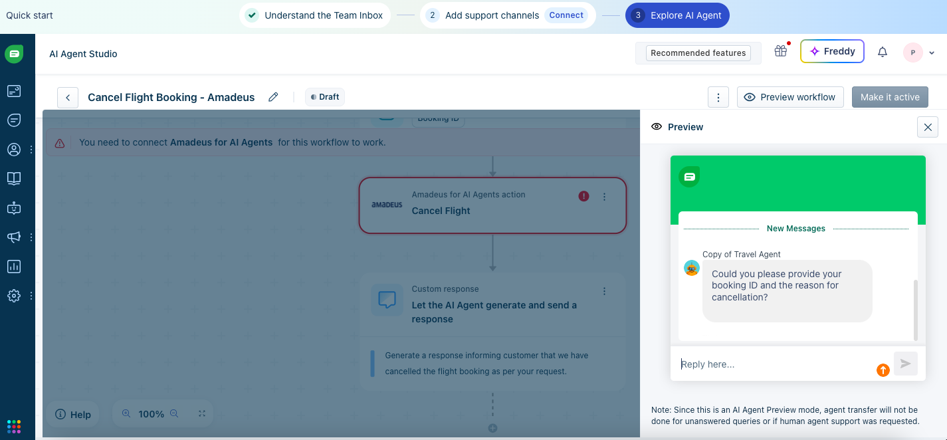Zoom out on the workflow canvas
947x440 pixels.
(x=174, y=413)
